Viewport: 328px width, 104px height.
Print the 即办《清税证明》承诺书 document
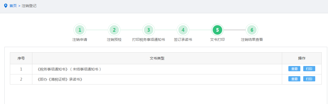click(x=309, y=79)
